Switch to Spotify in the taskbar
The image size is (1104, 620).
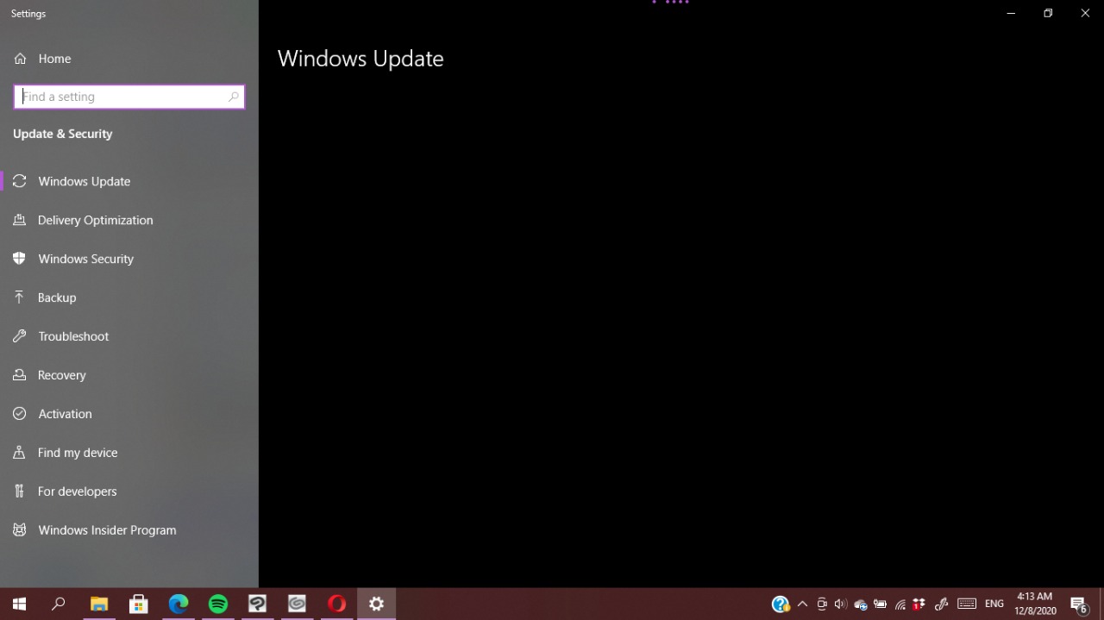[218, 604]
